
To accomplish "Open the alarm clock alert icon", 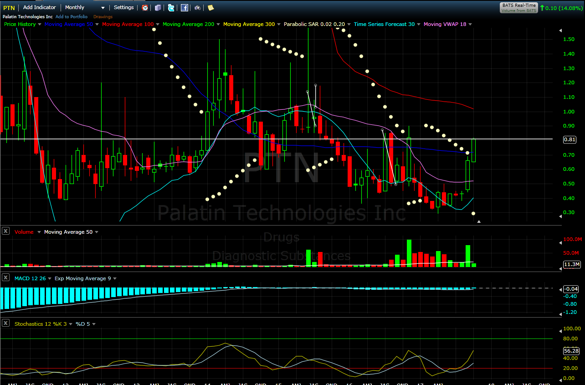I will (x=145, y=8).
